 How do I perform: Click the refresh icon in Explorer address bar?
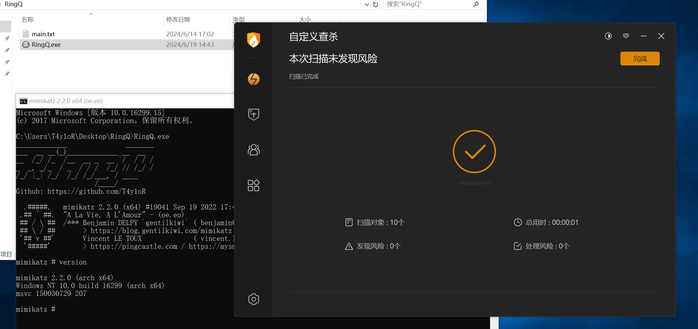click(376, 5)
